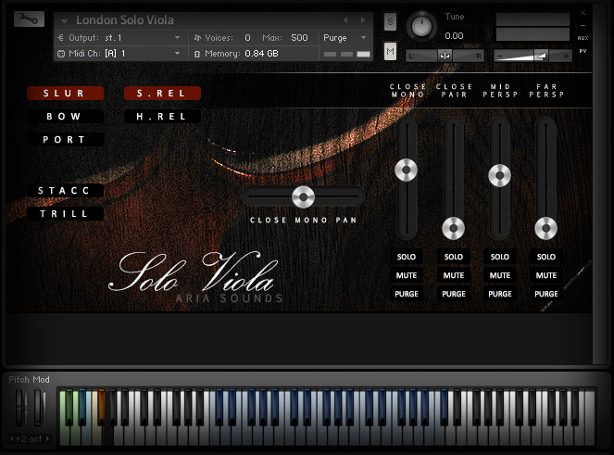Open the instrument name dropdown arrow
The height and width of the screenshot is (455, 614).
pyautogui.click(x=64, y=20)
